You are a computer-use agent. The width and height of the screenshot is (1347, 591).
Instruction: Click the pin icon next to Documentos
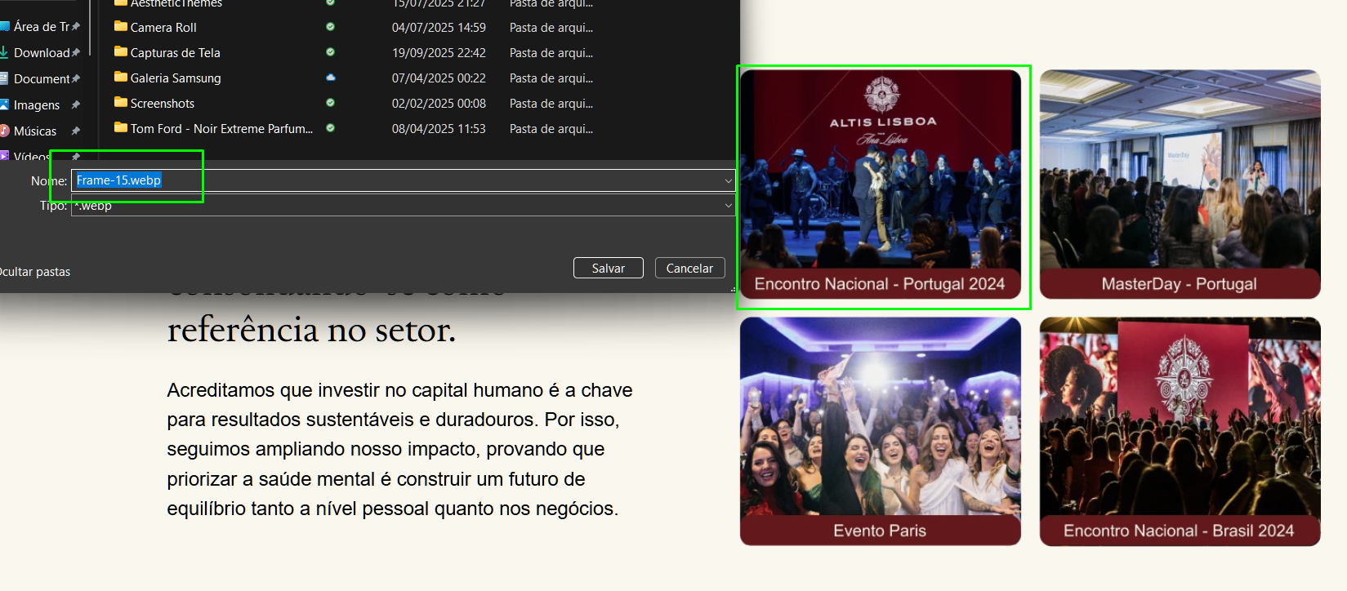click(75, 79)
